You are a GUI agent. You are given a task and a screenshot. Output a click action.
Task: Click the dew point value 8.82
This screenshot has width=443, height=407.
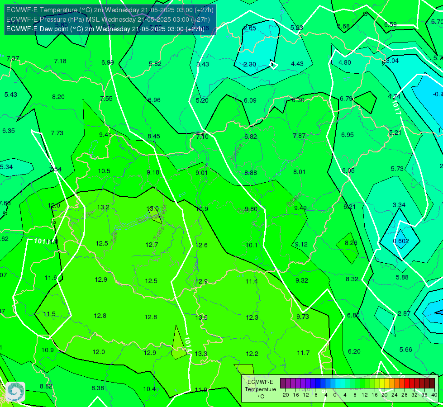click(x=46, y=386)
